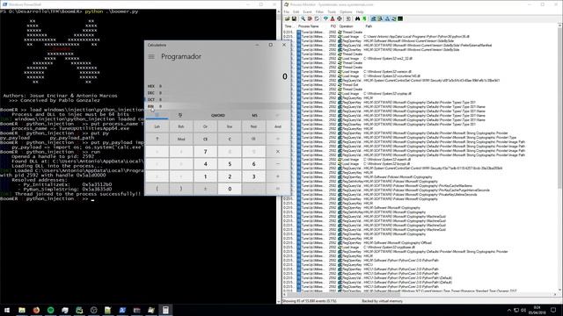Click the Mod button in Calculator
The image size is (563, 316).
pos(181,139)
